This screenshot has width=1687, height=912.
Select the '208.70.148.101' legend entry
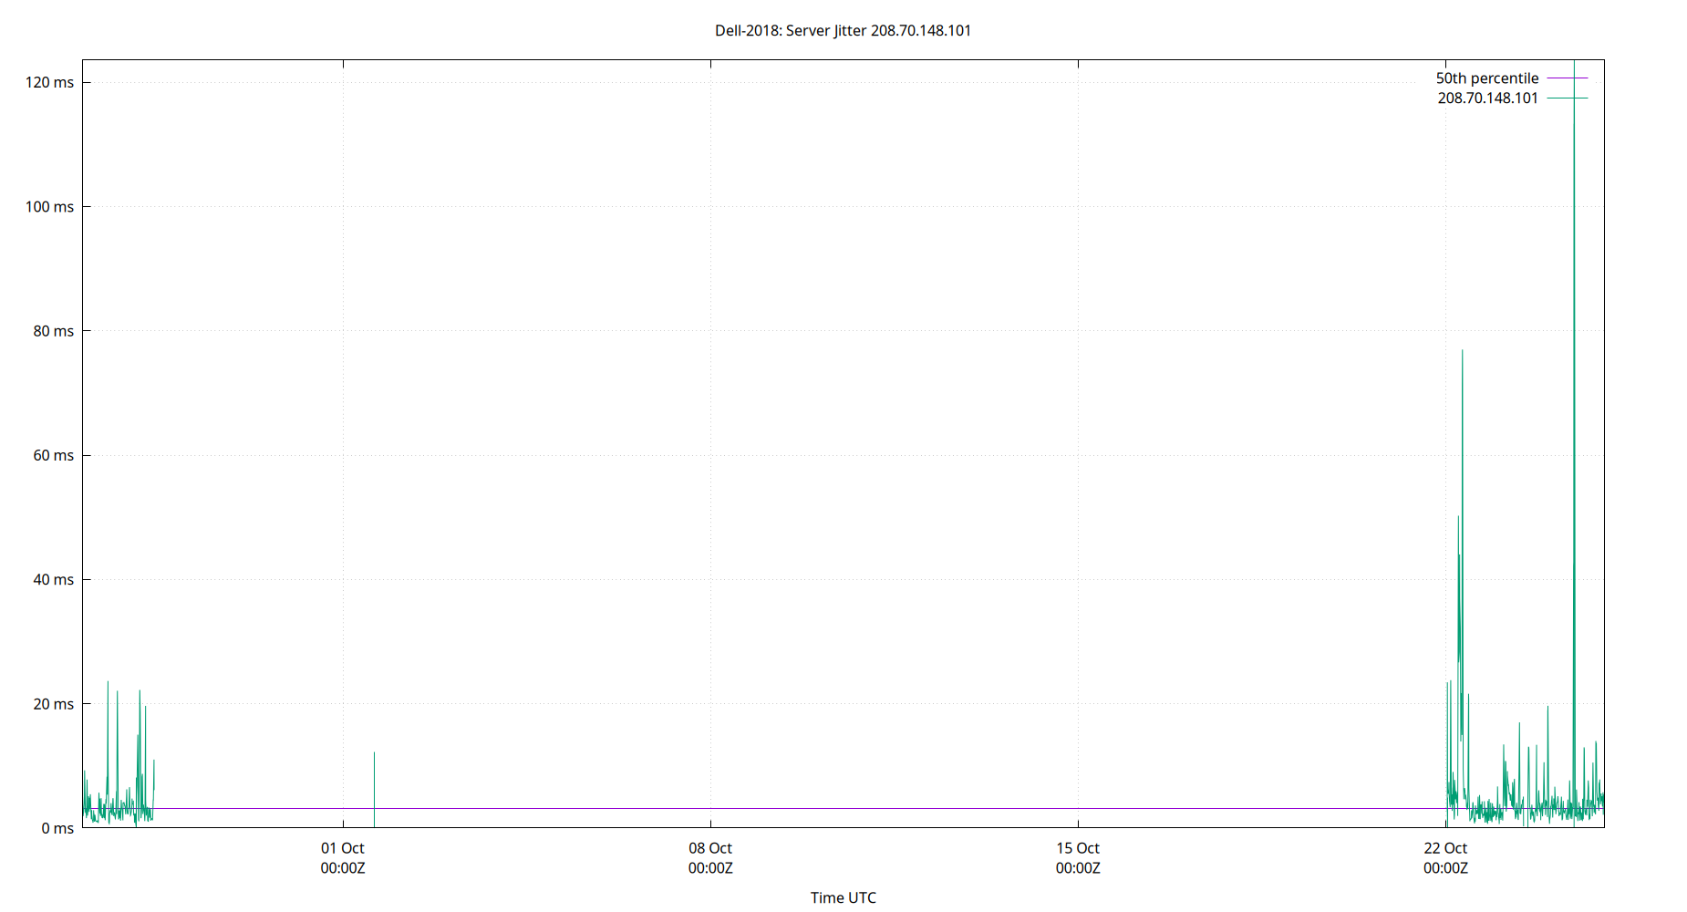(x=1487, y=98)
